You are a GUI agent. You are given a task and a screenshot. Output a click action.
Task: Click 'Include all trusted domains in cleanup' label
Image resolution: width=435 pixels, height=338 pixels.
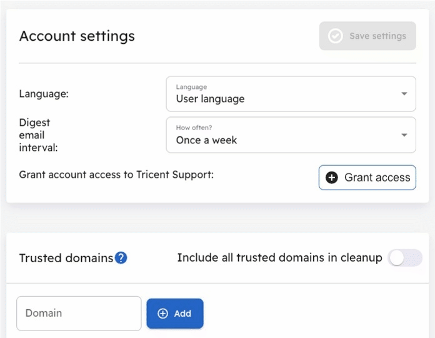[x=279, y=258]
